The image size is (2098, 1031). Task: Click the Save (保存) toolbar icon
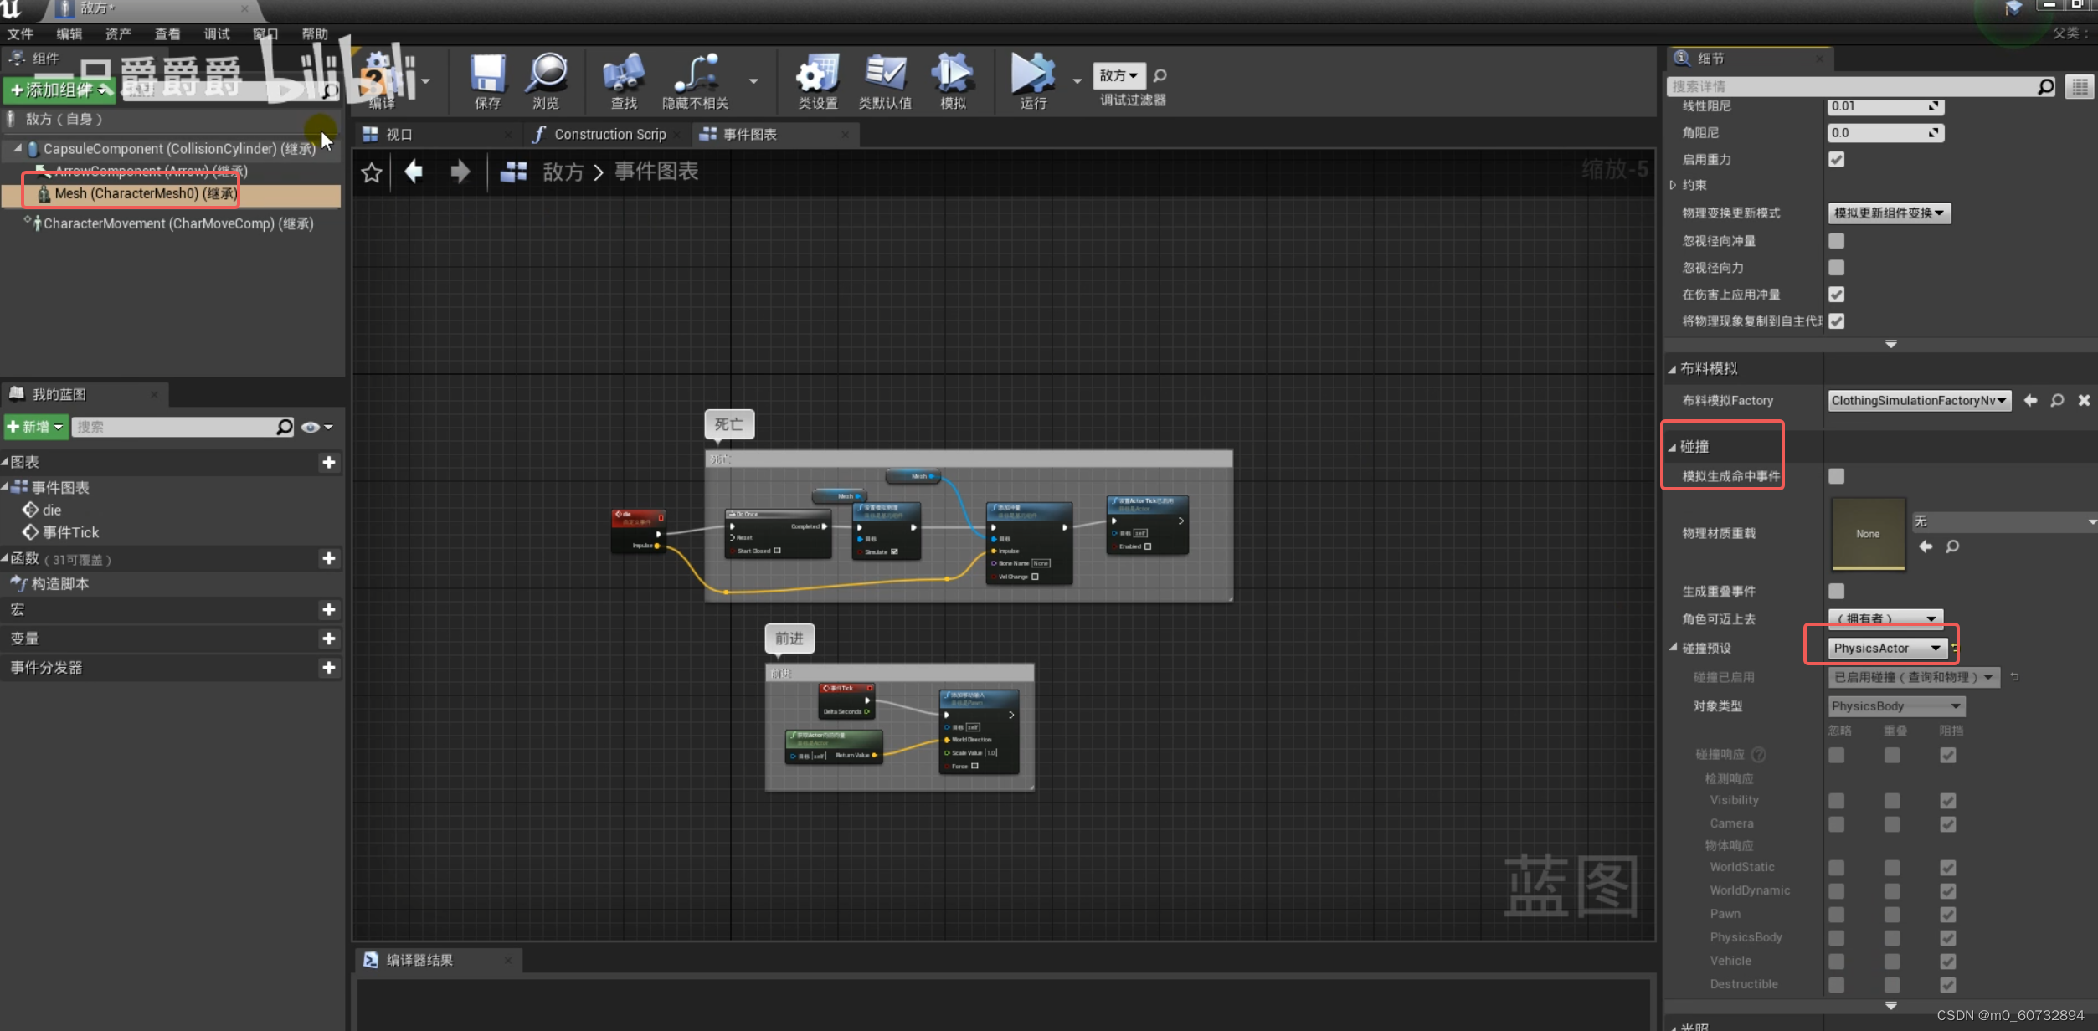click(487, 81)
